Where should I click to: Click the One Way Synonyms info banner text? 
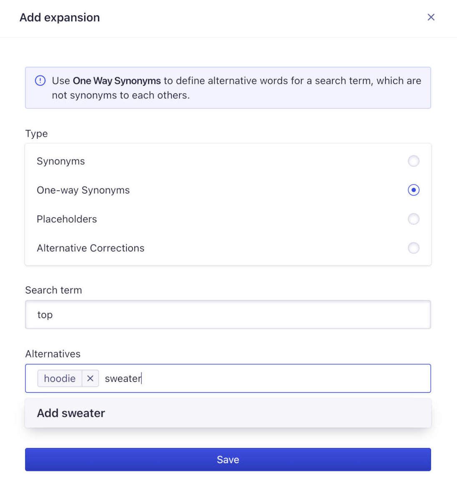click(236, 88)
